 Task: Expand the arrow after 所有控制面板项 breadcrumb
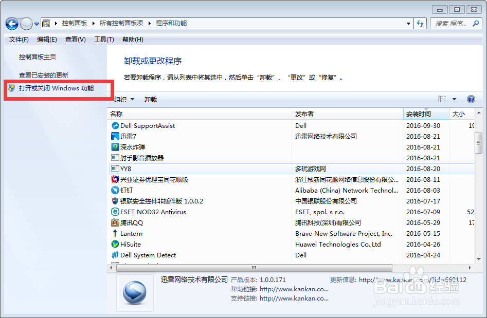click(x=150, y=23)
